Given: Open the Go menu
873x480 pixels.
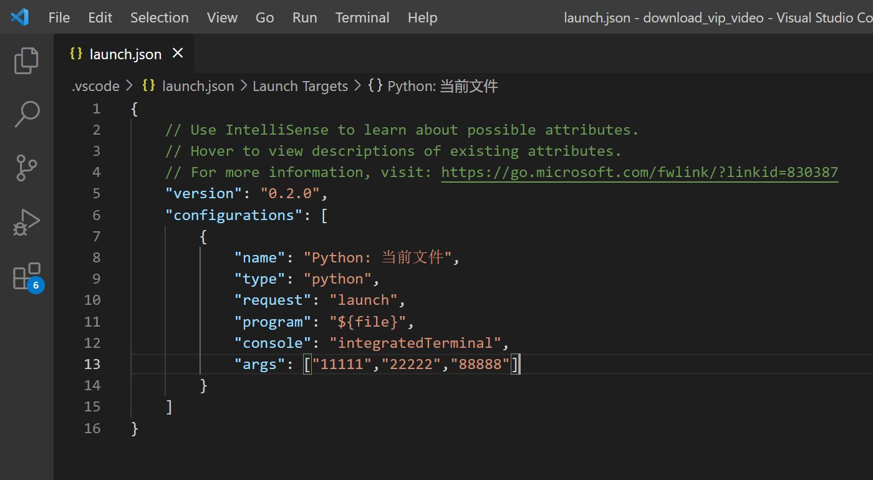Looking at the screenshot, I should tap(265, 17).
